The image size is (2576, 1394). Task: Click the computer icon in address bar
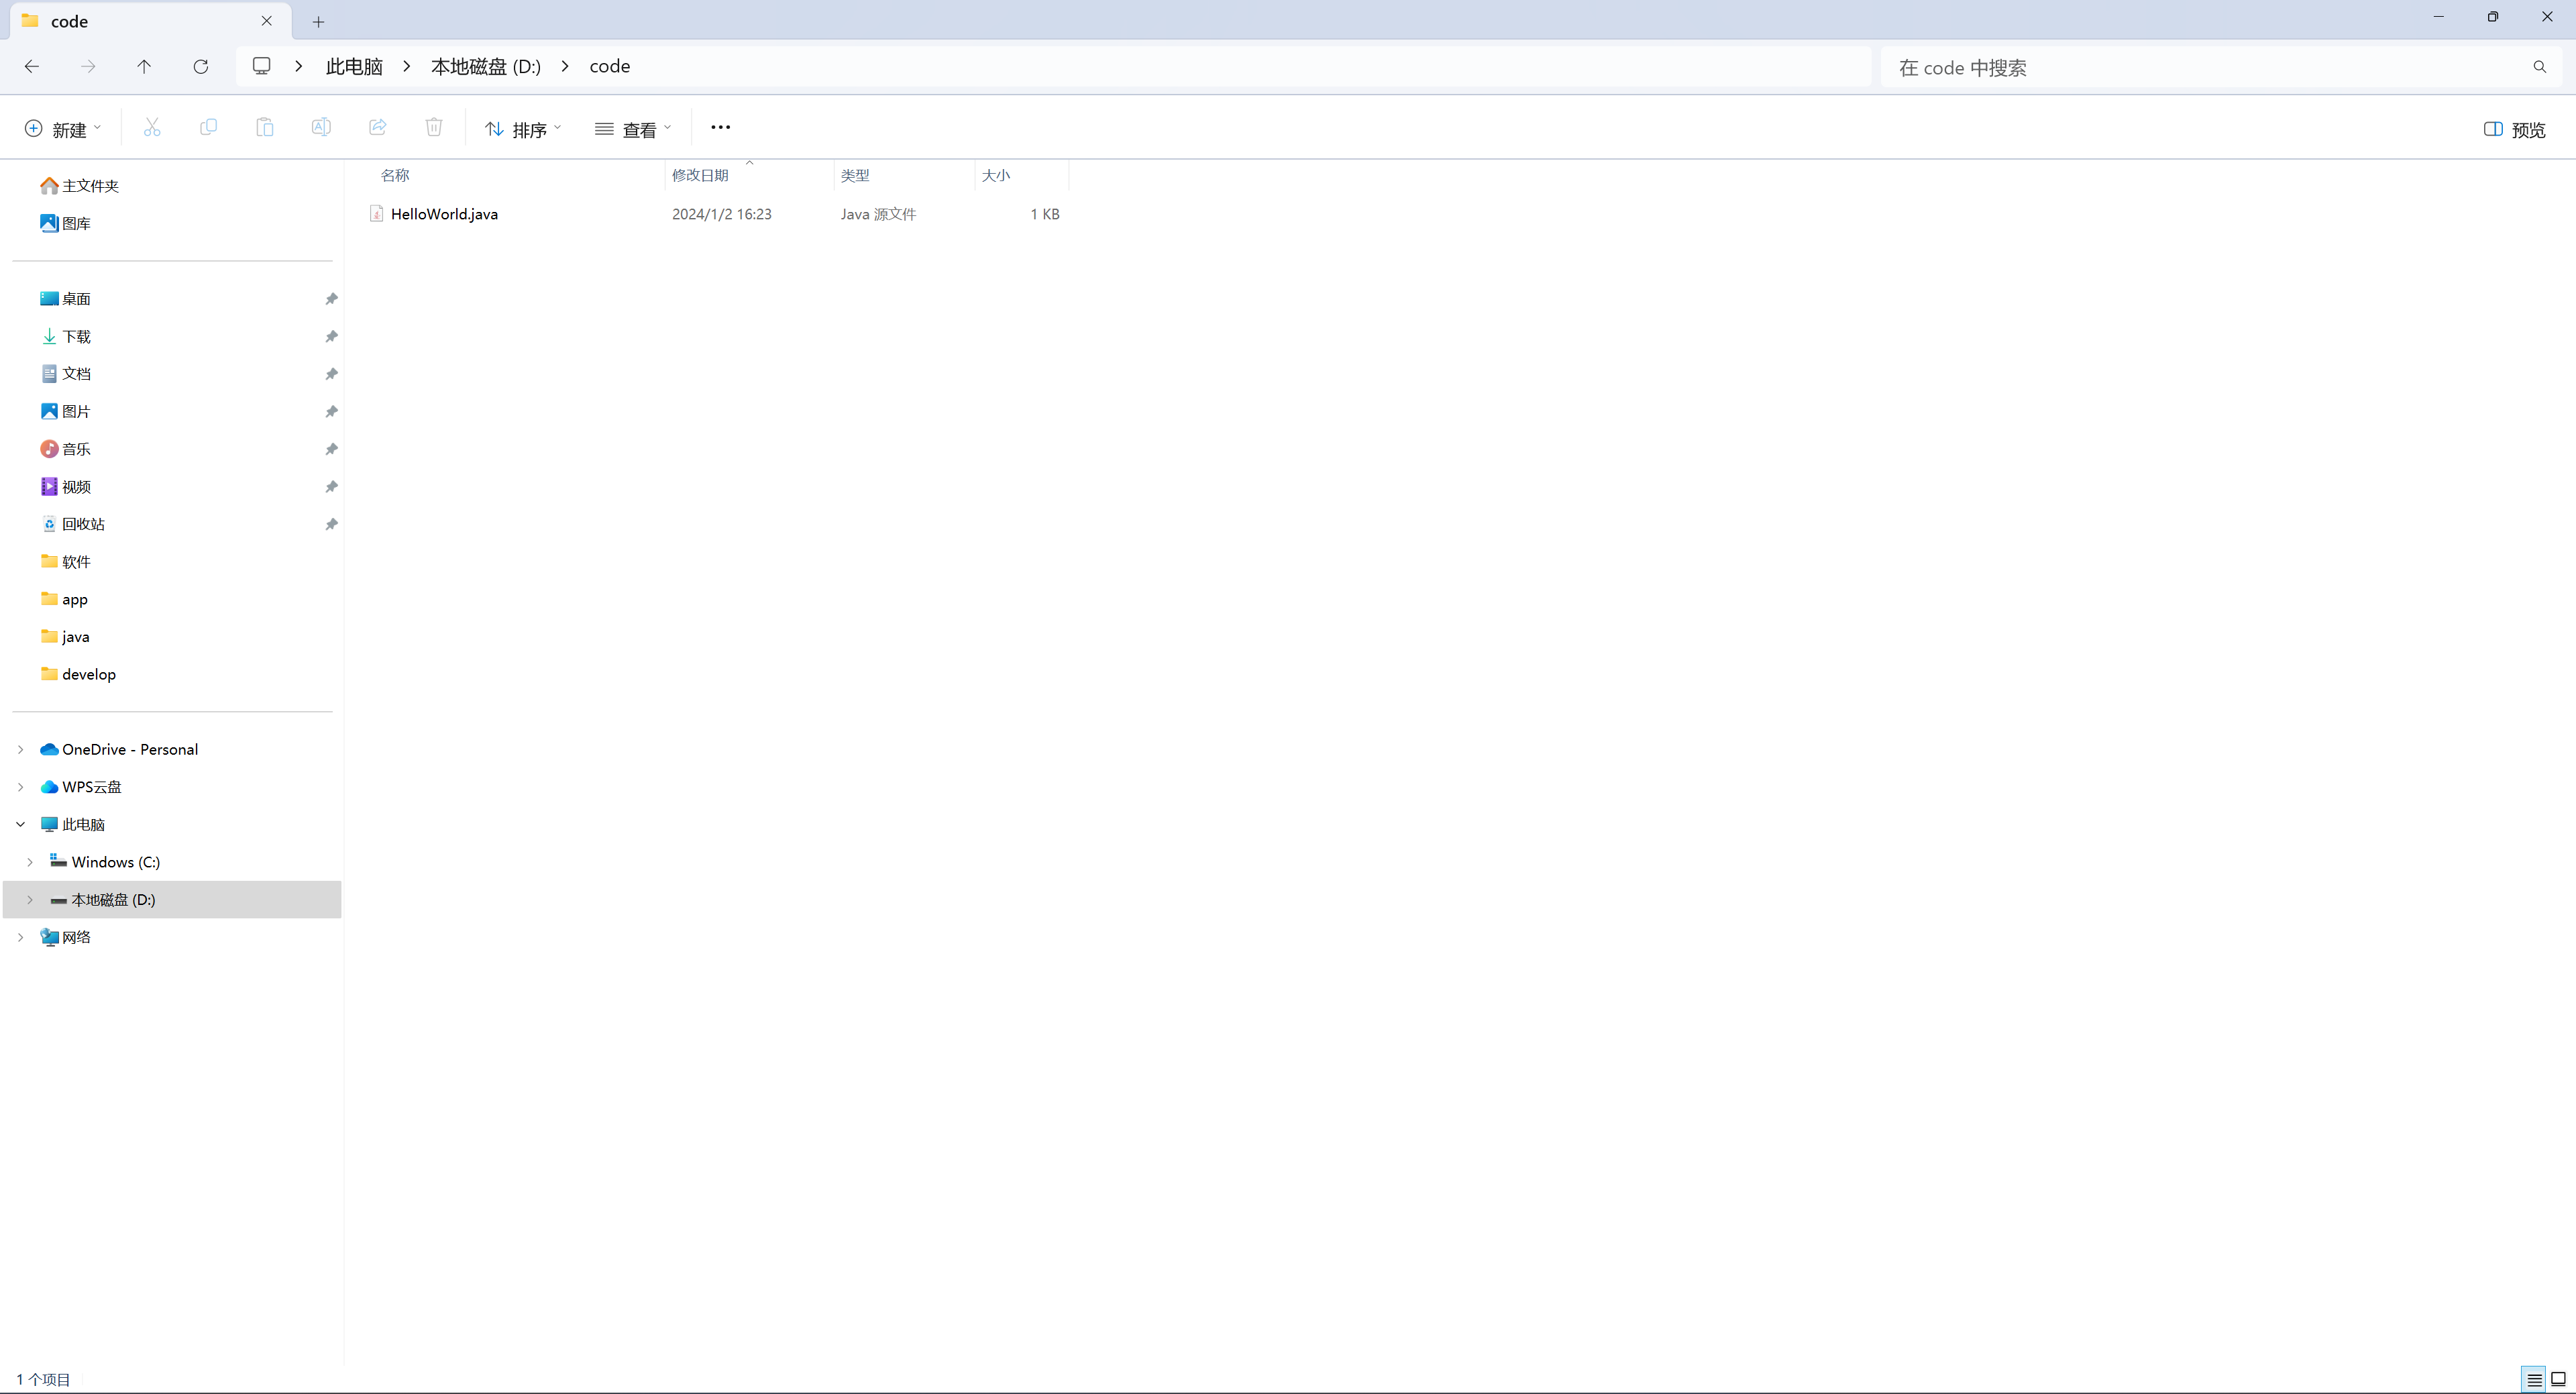click(x=262, y=66)
